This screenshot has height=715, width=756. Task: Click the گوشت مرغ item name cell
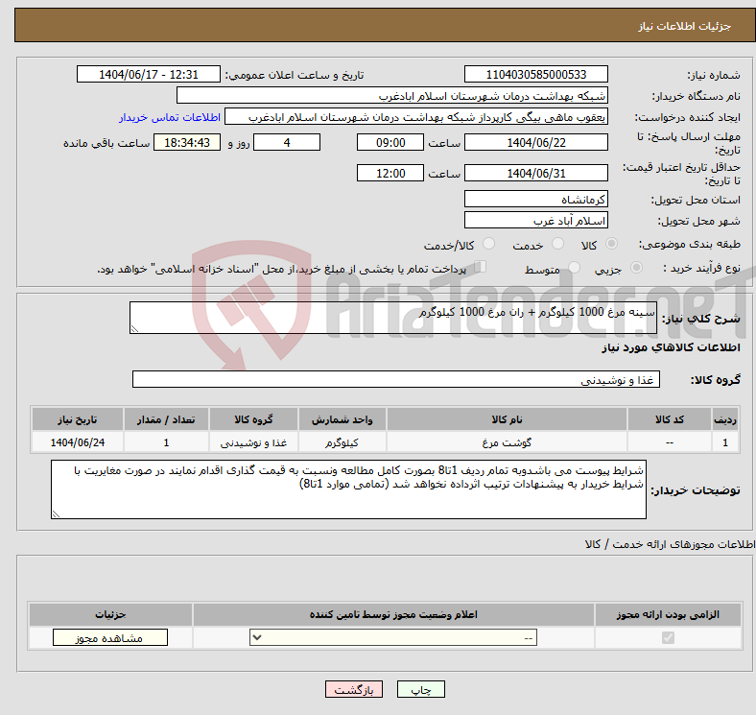[507, 441]
